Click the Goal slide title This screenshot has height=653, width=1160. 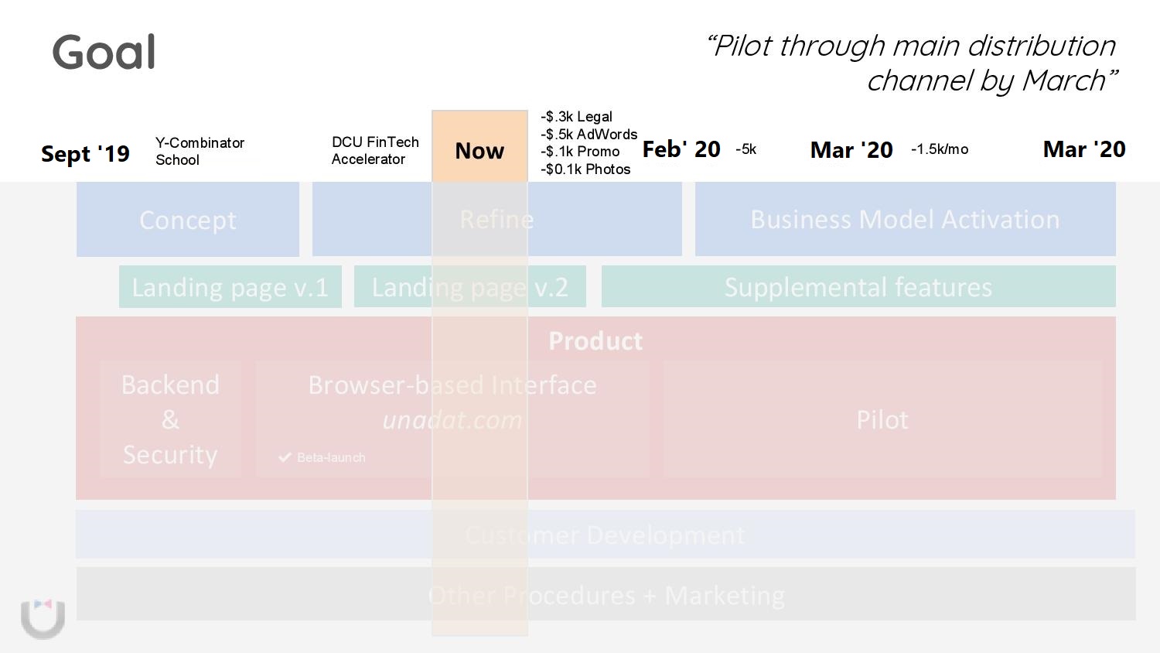click(x=104, y=52)
